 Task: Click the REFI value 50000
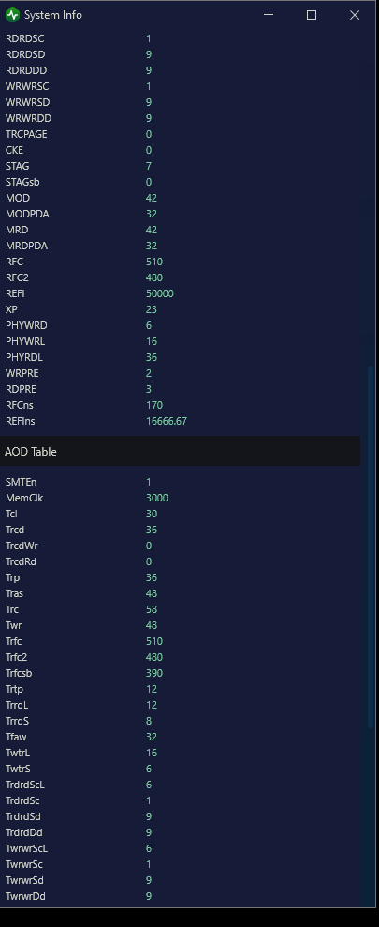(x=159, y=293)
